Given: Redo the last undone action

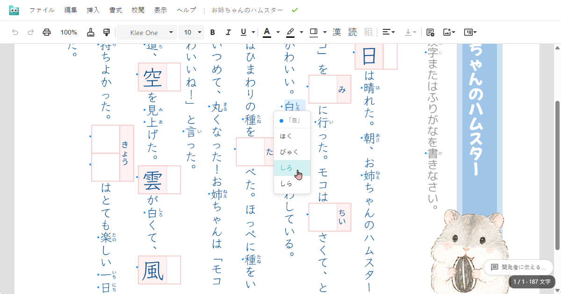Looking at the screenshot, I should click(x=30, y=32).
